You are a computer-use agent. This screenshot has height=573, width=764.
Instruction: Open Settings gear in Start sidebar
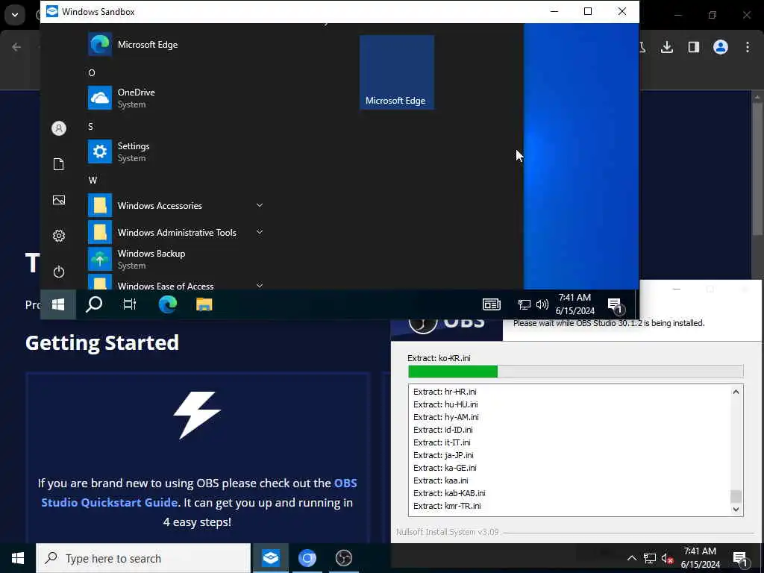pyautogui.click(x=59, y=236)
